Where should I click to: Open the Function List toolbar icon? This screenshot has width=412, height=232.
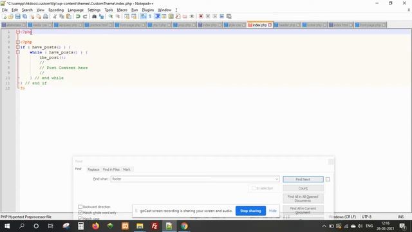click(x=178, y=17)
